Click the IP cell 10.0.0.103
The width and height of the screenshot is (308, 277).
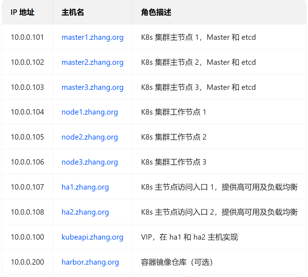coord(27,87)
